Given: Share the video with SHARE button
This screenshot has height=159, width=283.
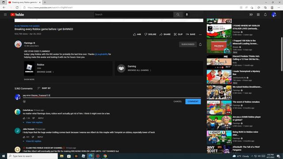Looking at the screenshot, I should pos(165,34).
